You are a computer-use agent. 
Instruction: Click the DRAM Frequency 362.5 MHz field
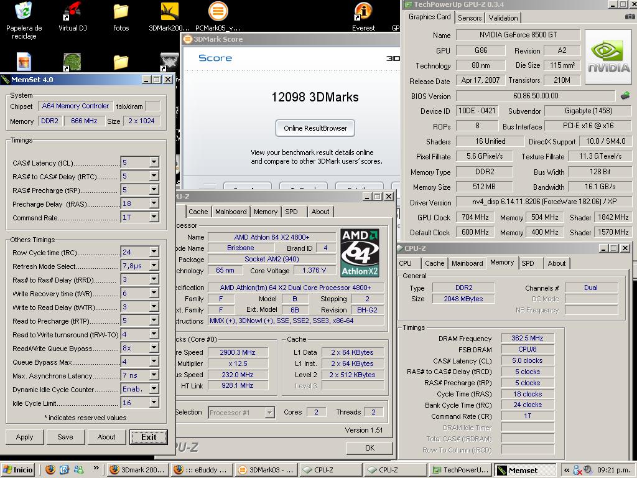pyautogui.click(x=528, y=338)
